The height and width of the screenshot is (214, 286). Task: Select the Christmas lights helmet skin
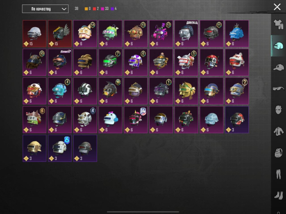186,120
